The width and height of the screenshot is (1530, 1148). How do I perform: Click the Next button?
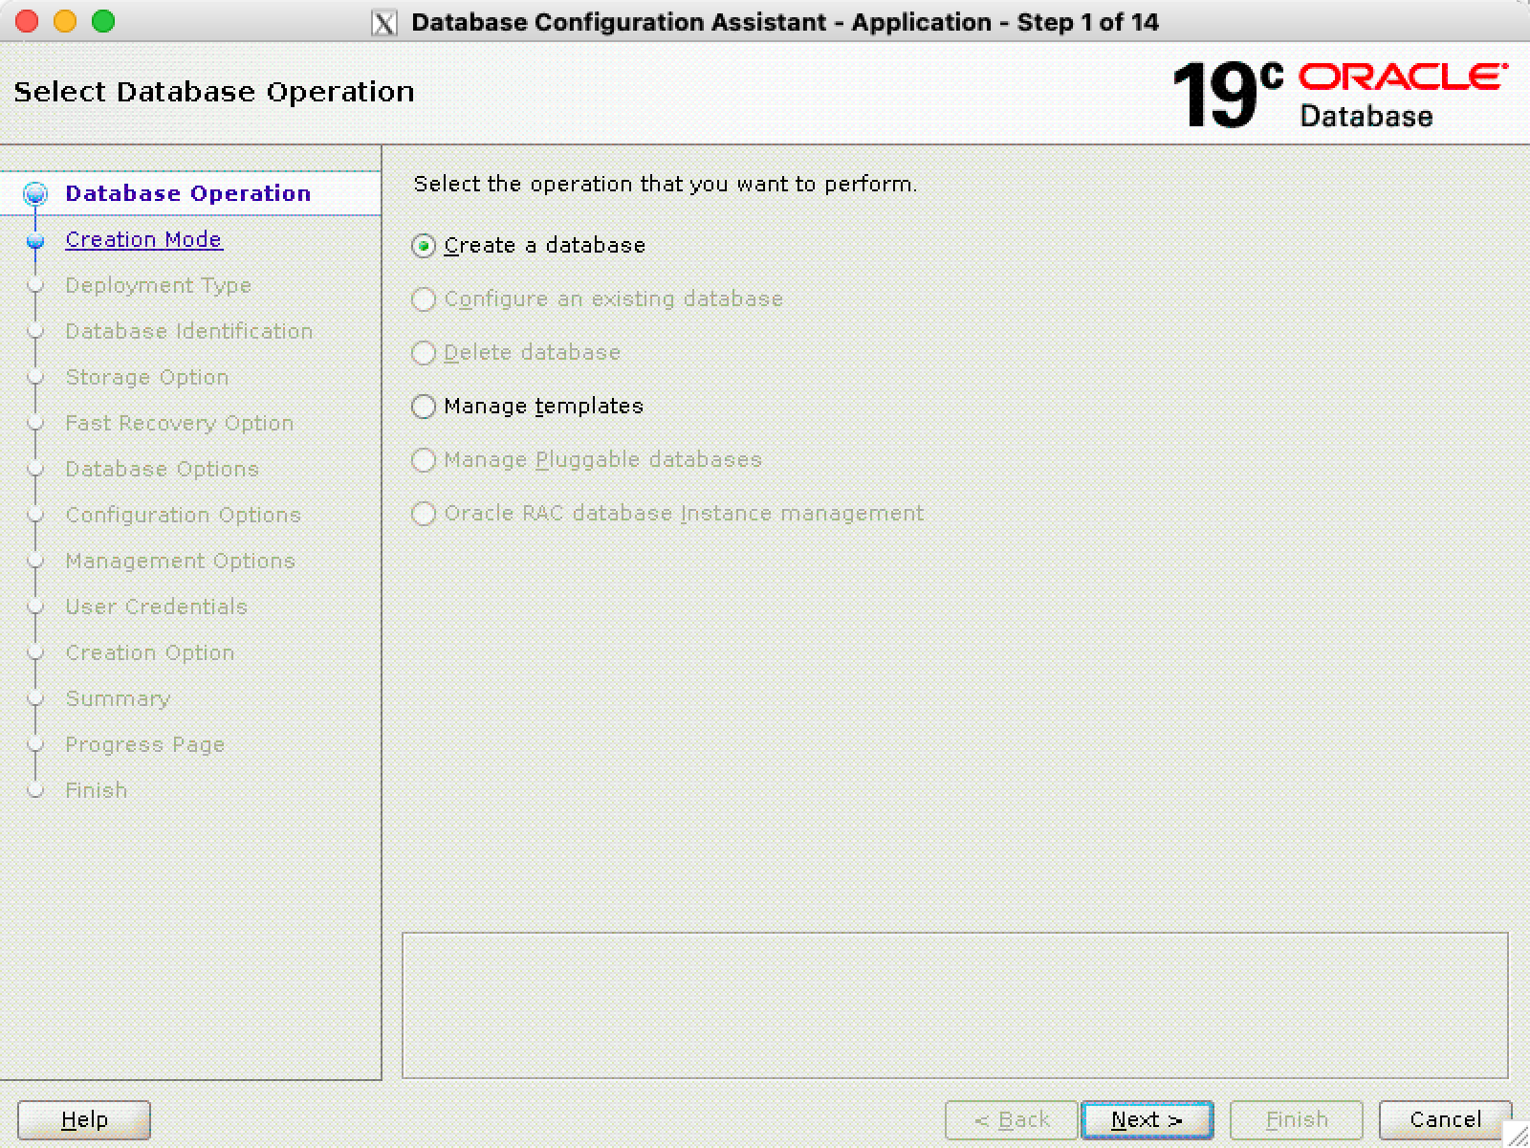[1147, 1119]
